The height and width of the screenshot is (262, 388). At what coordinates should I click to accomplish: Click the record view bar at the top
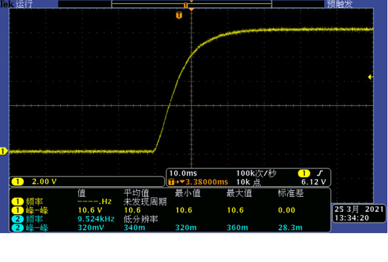(191, 4)
